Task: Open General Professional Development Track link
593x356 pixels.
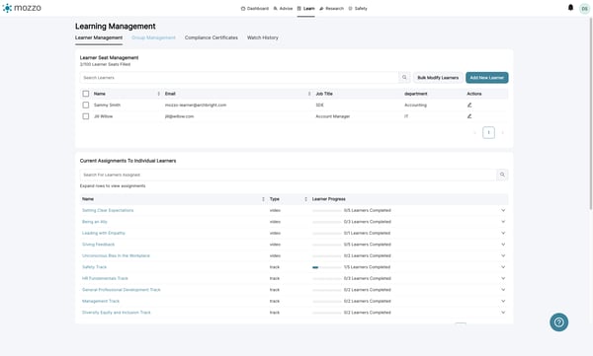Action: pyautogui.click(x=122, y=290)
